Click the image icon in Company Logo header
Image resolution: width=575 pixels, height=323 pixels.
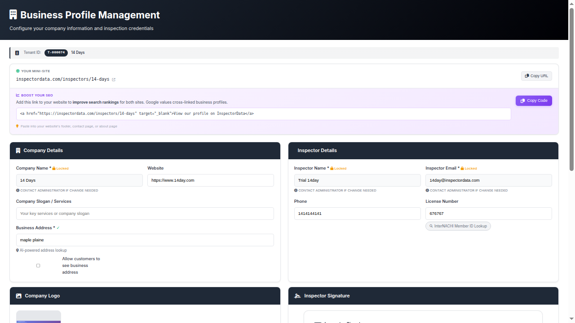click(x=18, y=296)
